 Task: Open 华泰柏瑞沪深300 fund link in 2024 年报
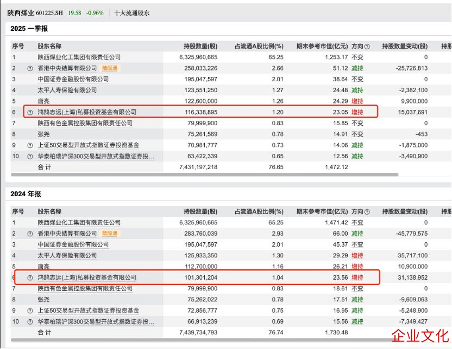tap(96, 321)
